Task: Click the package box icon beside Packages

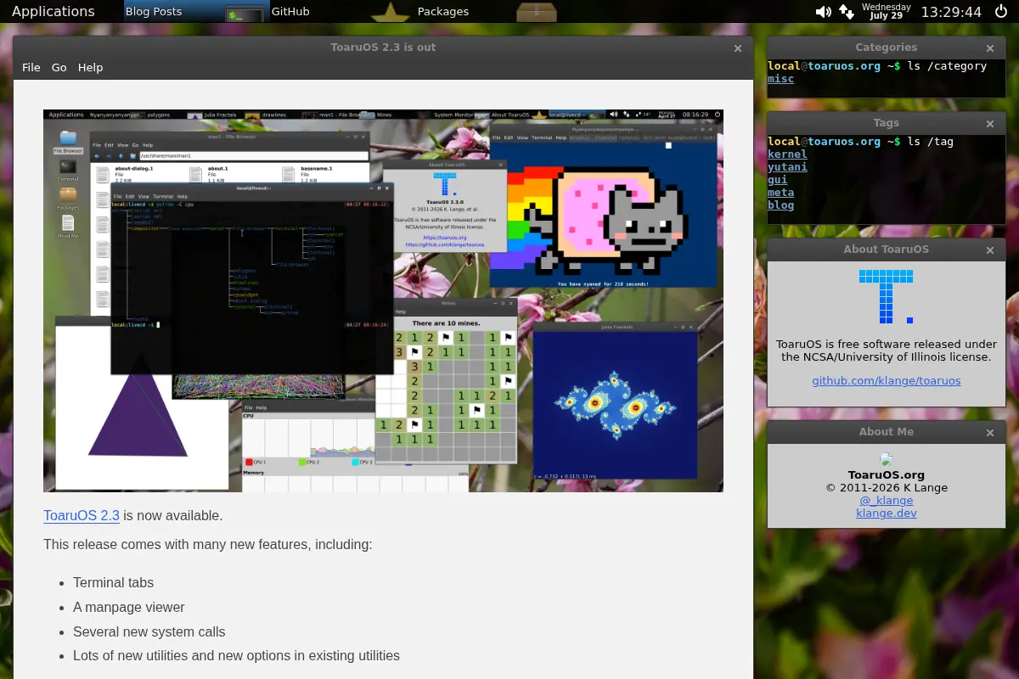Action: point(537,12)
